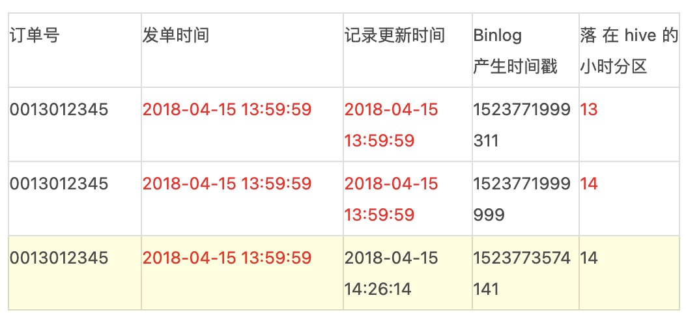Click first row's red 发单时间 value
Image resolution: width=686 pixels, height=317 pixels.
tap(227, 110)
